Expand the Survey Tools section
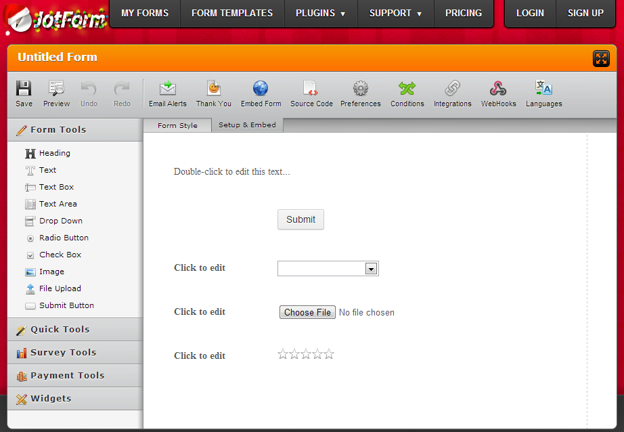Image resolution: width=624 pixels, height=432 pixels. click(75, 353)
